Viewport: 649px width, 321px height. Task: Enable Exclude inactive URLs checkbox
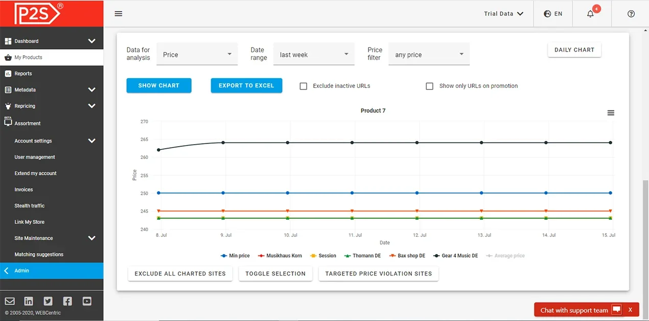point(304,86)
